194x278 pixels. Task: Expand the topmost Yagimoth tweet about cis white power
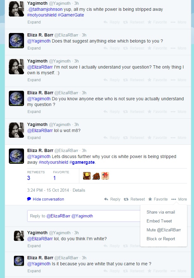34,22
